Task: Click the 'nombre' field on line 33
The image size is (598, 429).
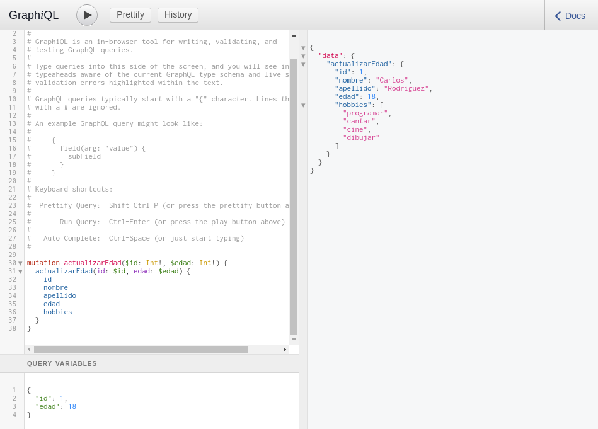Action: click(x=55, y=287)
